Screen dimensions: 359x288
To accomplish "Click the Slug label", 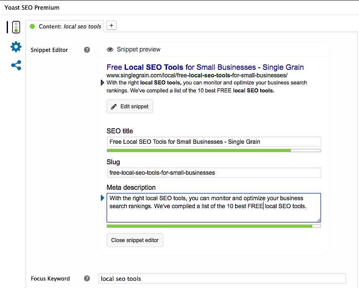I will [113, 162].
